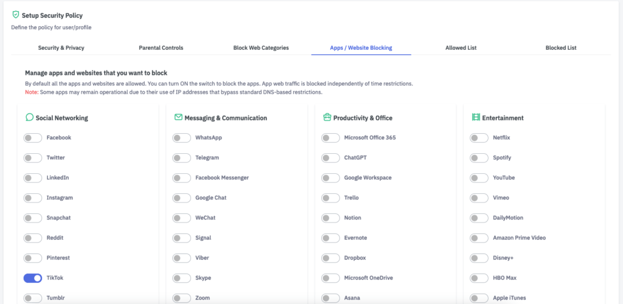The image size is (623, 304).
Task: Click the Setup Security Policy shield icon
Action: click(16, 15)
